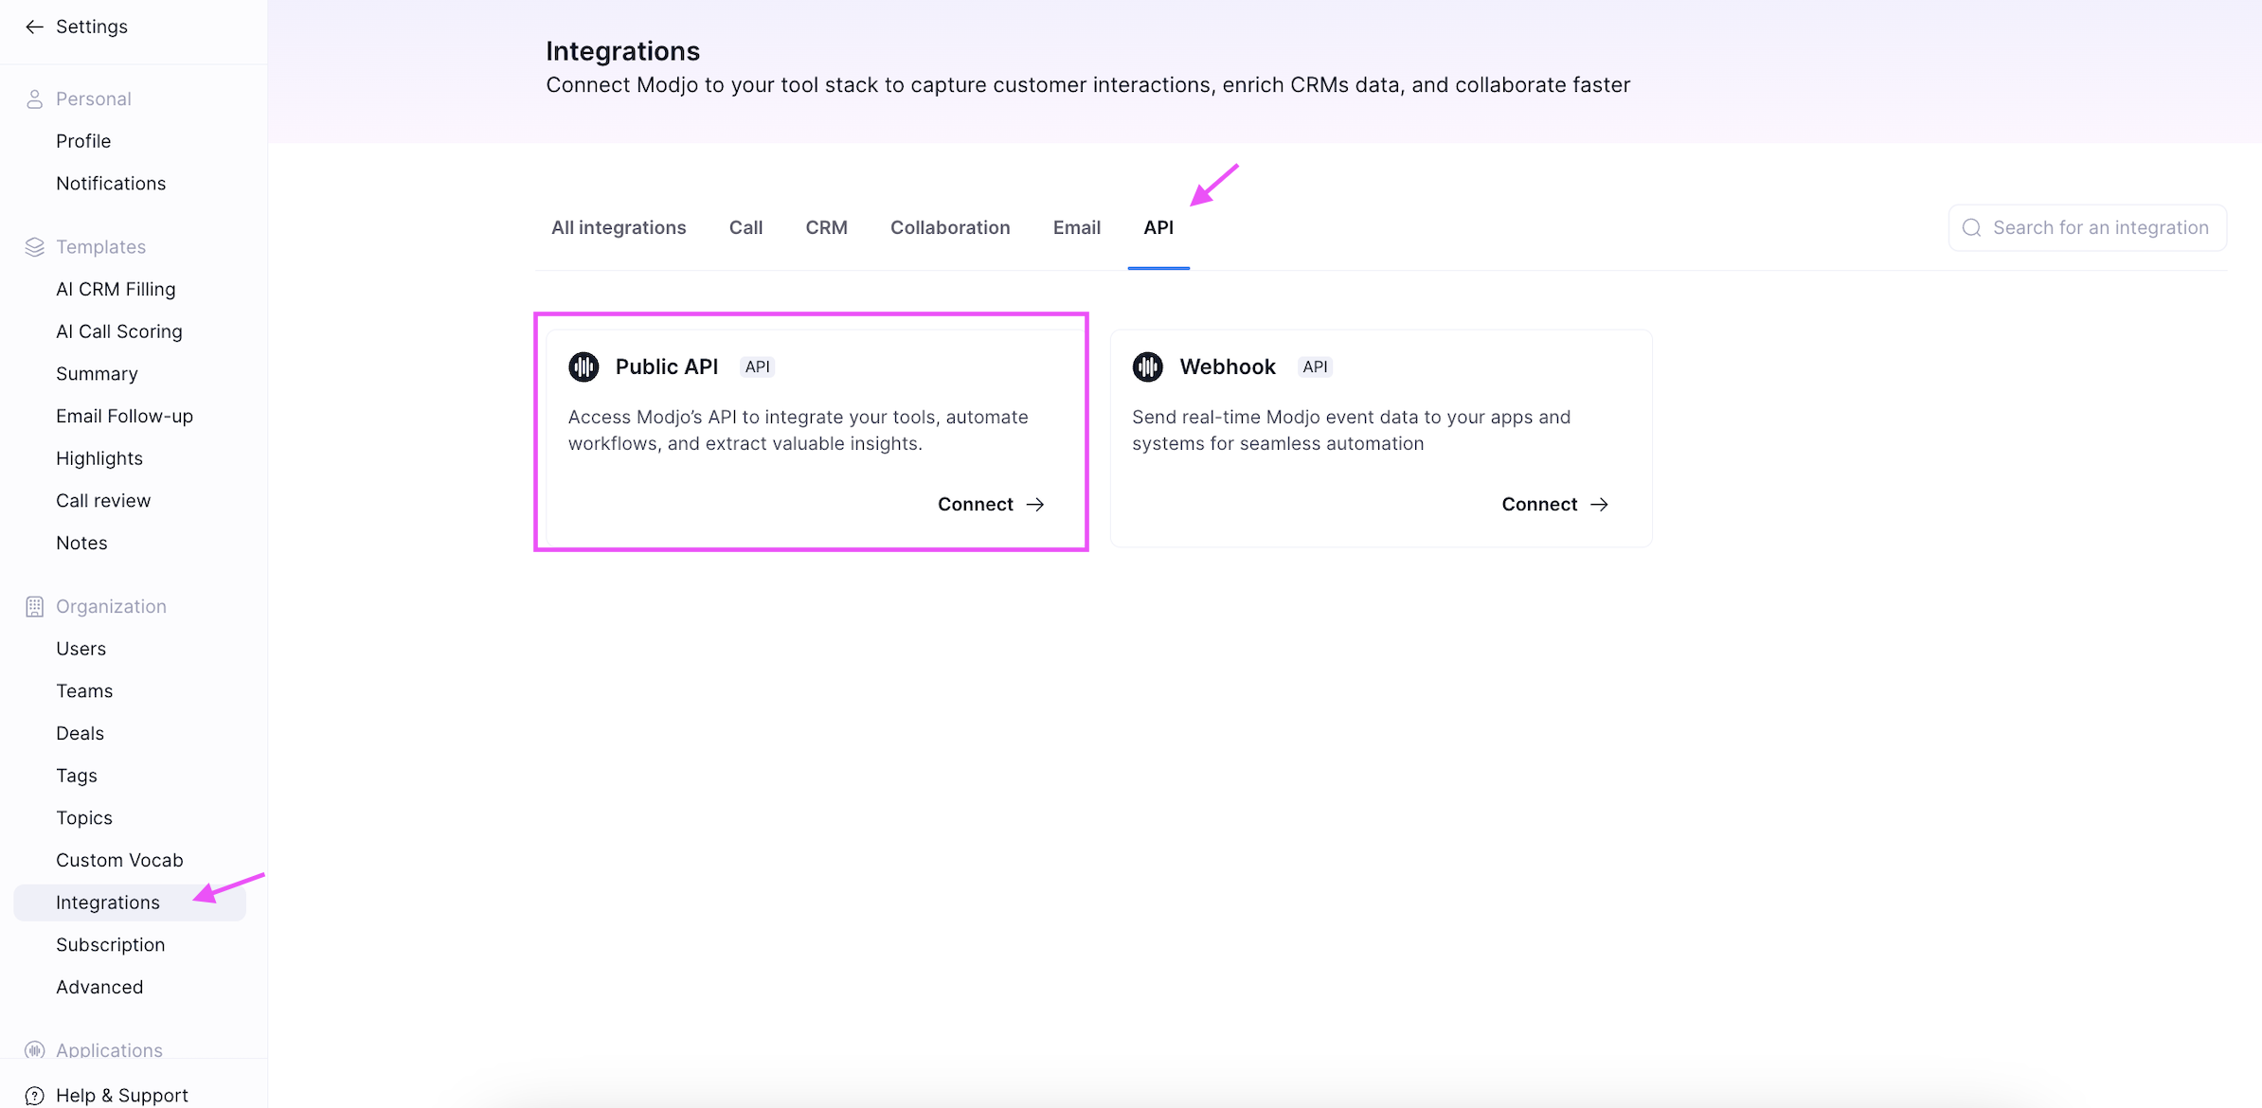Open the Topics page
Viewport: 2262px width, 1108px height.
(84, 818)
